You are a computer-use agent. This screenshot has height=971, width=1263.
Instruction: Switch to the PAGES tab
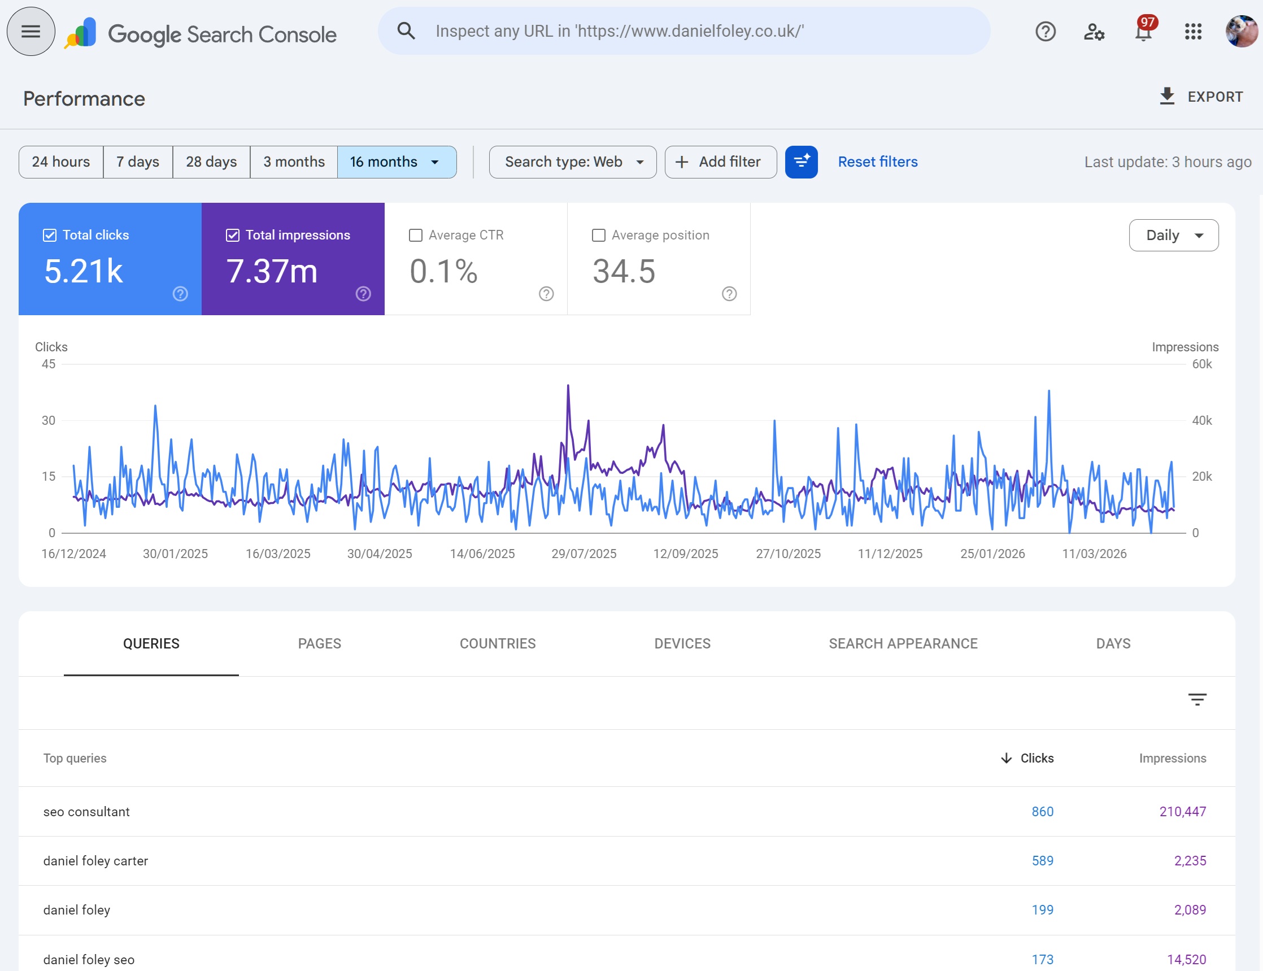319,643
